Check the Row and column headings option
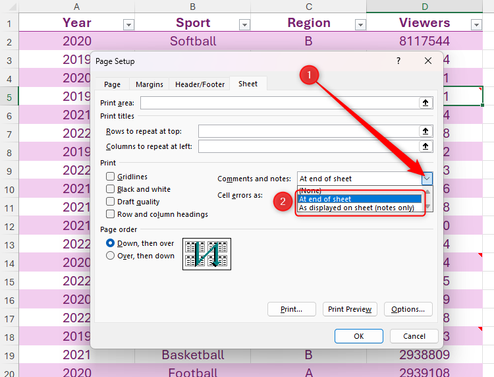The image size is (494, 377). (111, 214)
